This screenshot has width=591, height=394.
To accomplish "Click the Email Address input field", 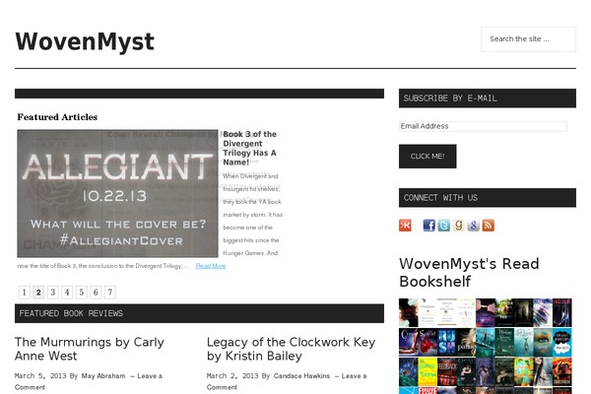I will [x=483, y=126].
